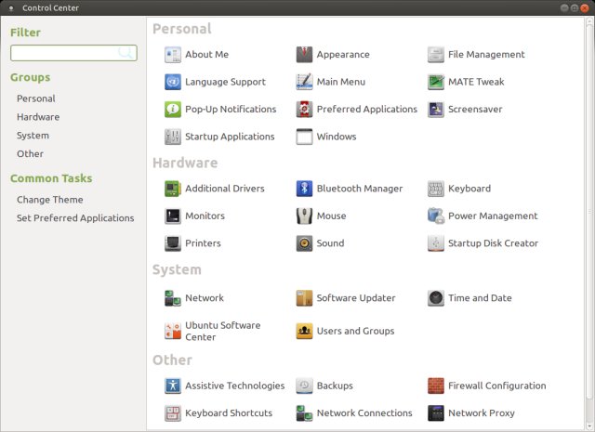The image size is (595, 432).
Task: Launch the Printers icon
Action: click(x=172, y=243)
